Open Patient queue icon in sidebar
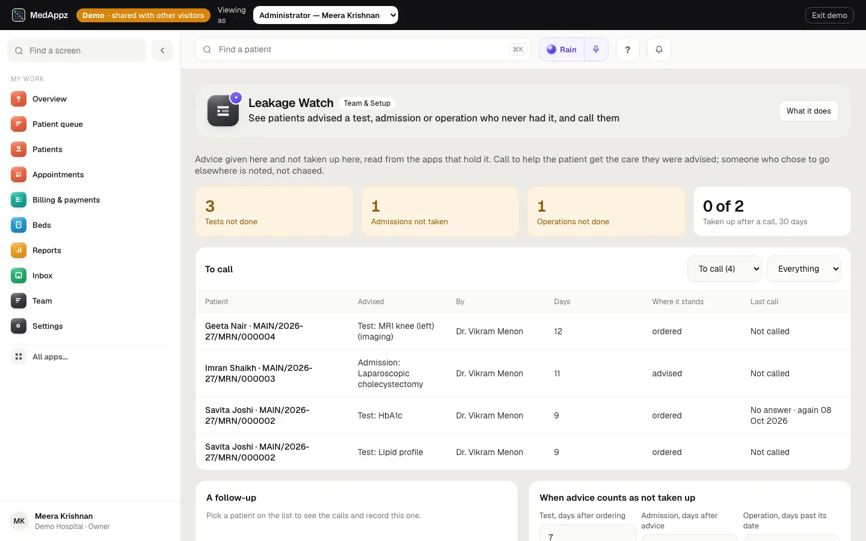 pos(19,124)
